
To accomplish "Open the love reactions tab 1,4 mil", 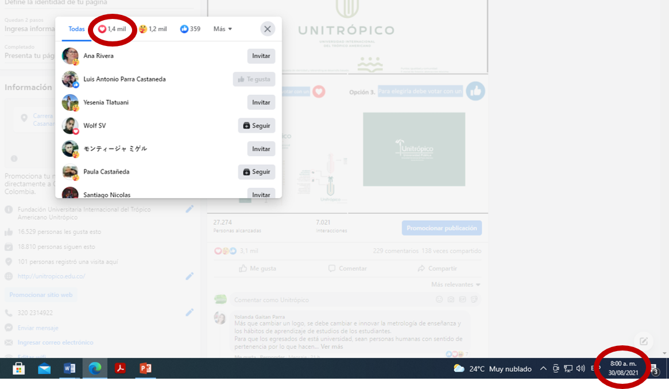I will (112, 29).
